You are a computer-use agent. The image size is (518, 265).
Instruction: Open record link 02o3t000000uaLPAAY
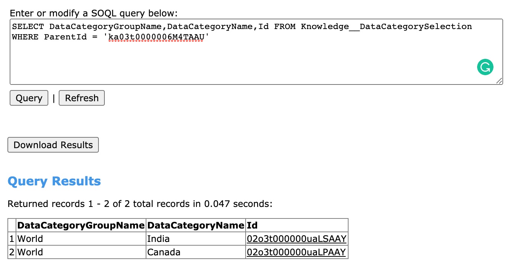point(296,252)
